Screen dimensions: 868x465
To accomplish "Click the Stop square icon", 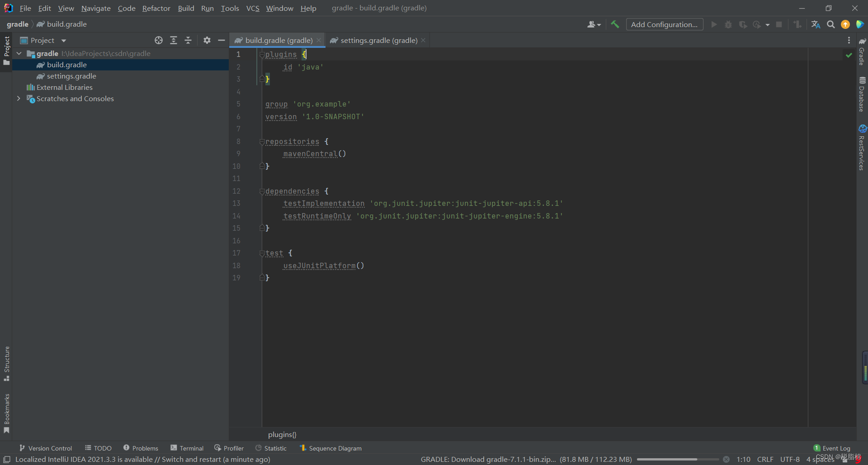I will (779, 24).
